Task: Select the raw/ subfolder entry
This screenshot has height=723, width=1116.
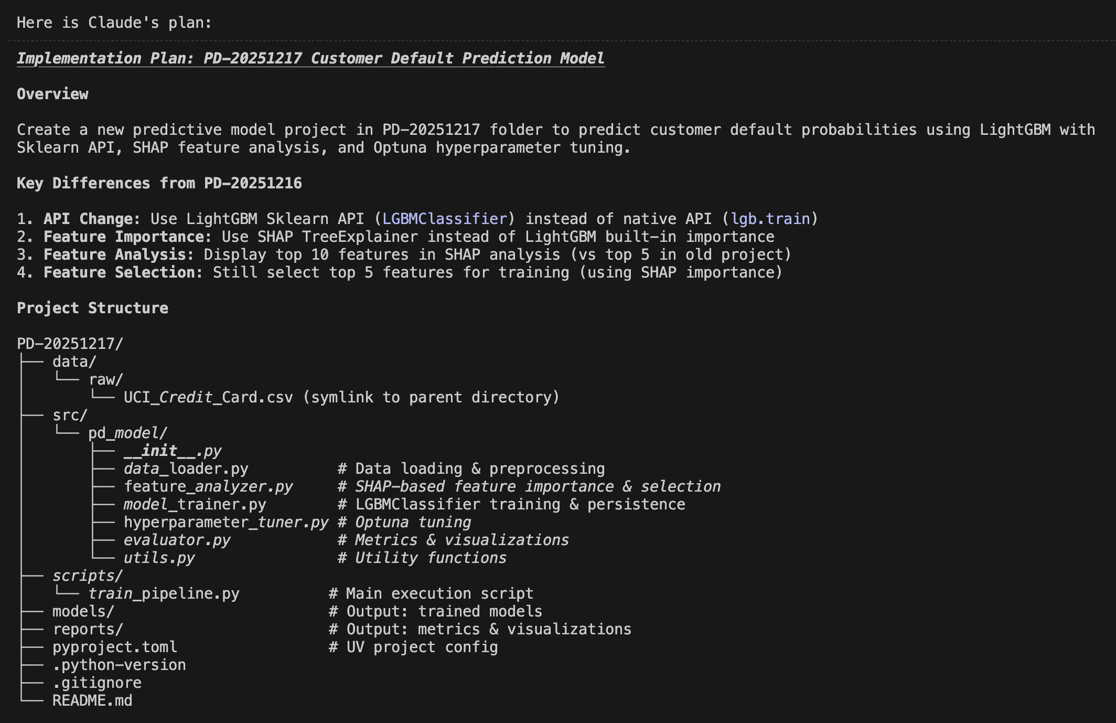Action: [105, 379]
